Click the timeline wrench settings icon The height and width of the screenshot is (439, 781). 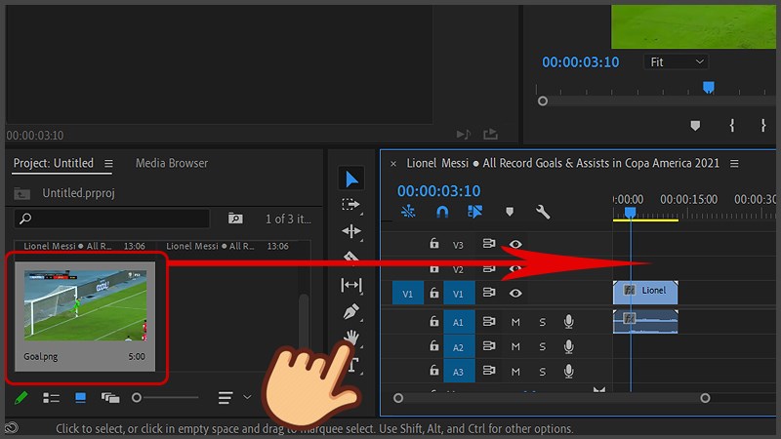tap(543, 212)
